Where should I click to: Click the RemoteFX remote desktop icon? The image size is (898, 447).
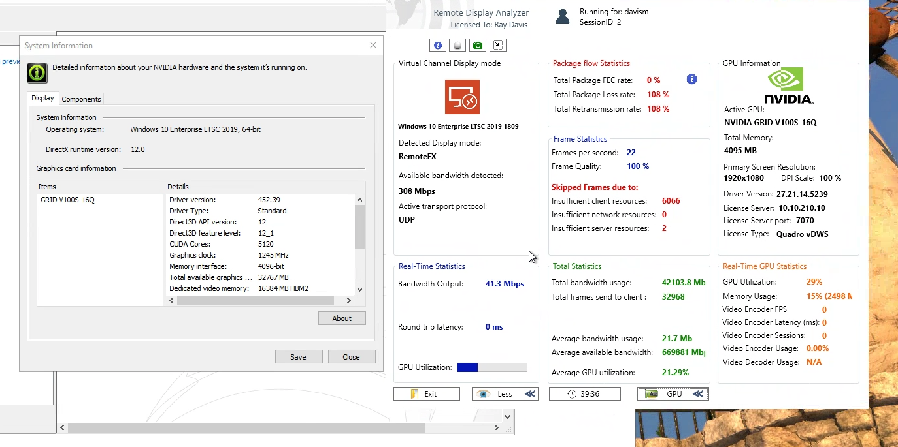[x=463, y=97]
